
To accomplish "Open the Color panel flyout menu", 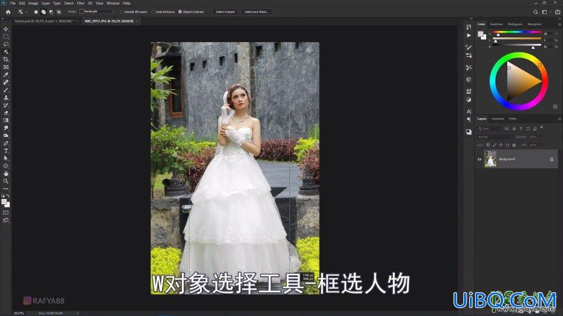I will pyautogui.click(x=559, y=25).
